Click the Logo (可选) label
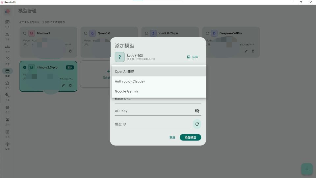316x178 pixels. [135, 55]
